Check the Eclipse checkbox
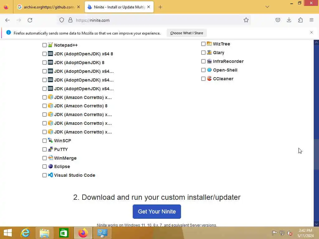 pos(45,166)
